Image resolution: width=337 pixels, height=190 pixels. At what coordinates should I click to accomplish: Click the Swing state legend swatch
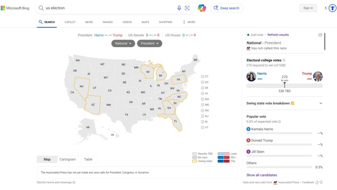coord(195,161)
